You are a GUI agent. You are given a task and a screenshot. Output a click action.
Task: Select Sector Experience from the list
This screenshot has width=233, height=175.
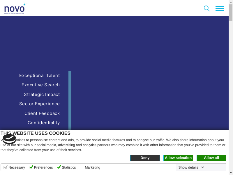39,104
